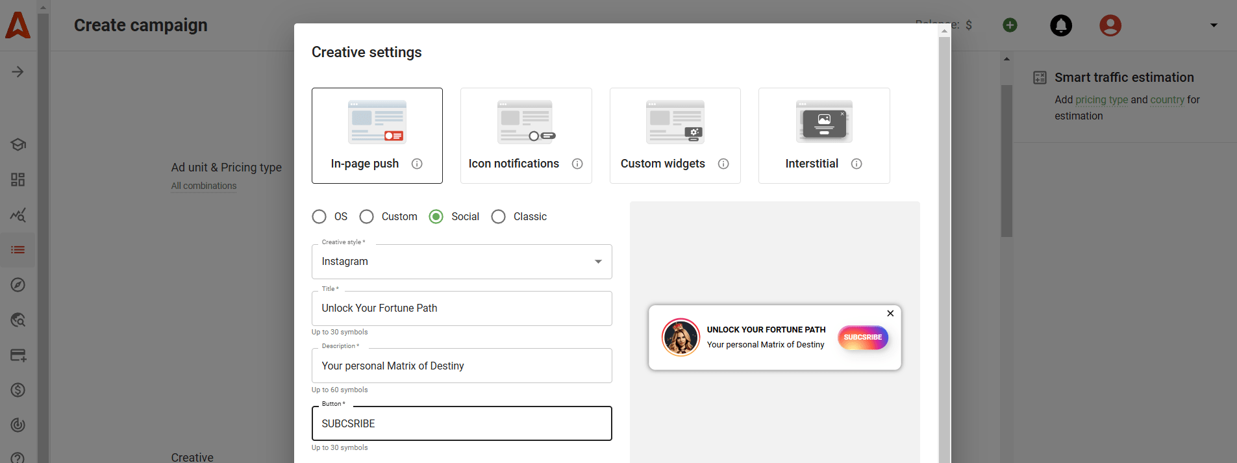Select the Social radio button
Image resolution: width=1237 pixels, height=463 pixels.
(436, 216)
